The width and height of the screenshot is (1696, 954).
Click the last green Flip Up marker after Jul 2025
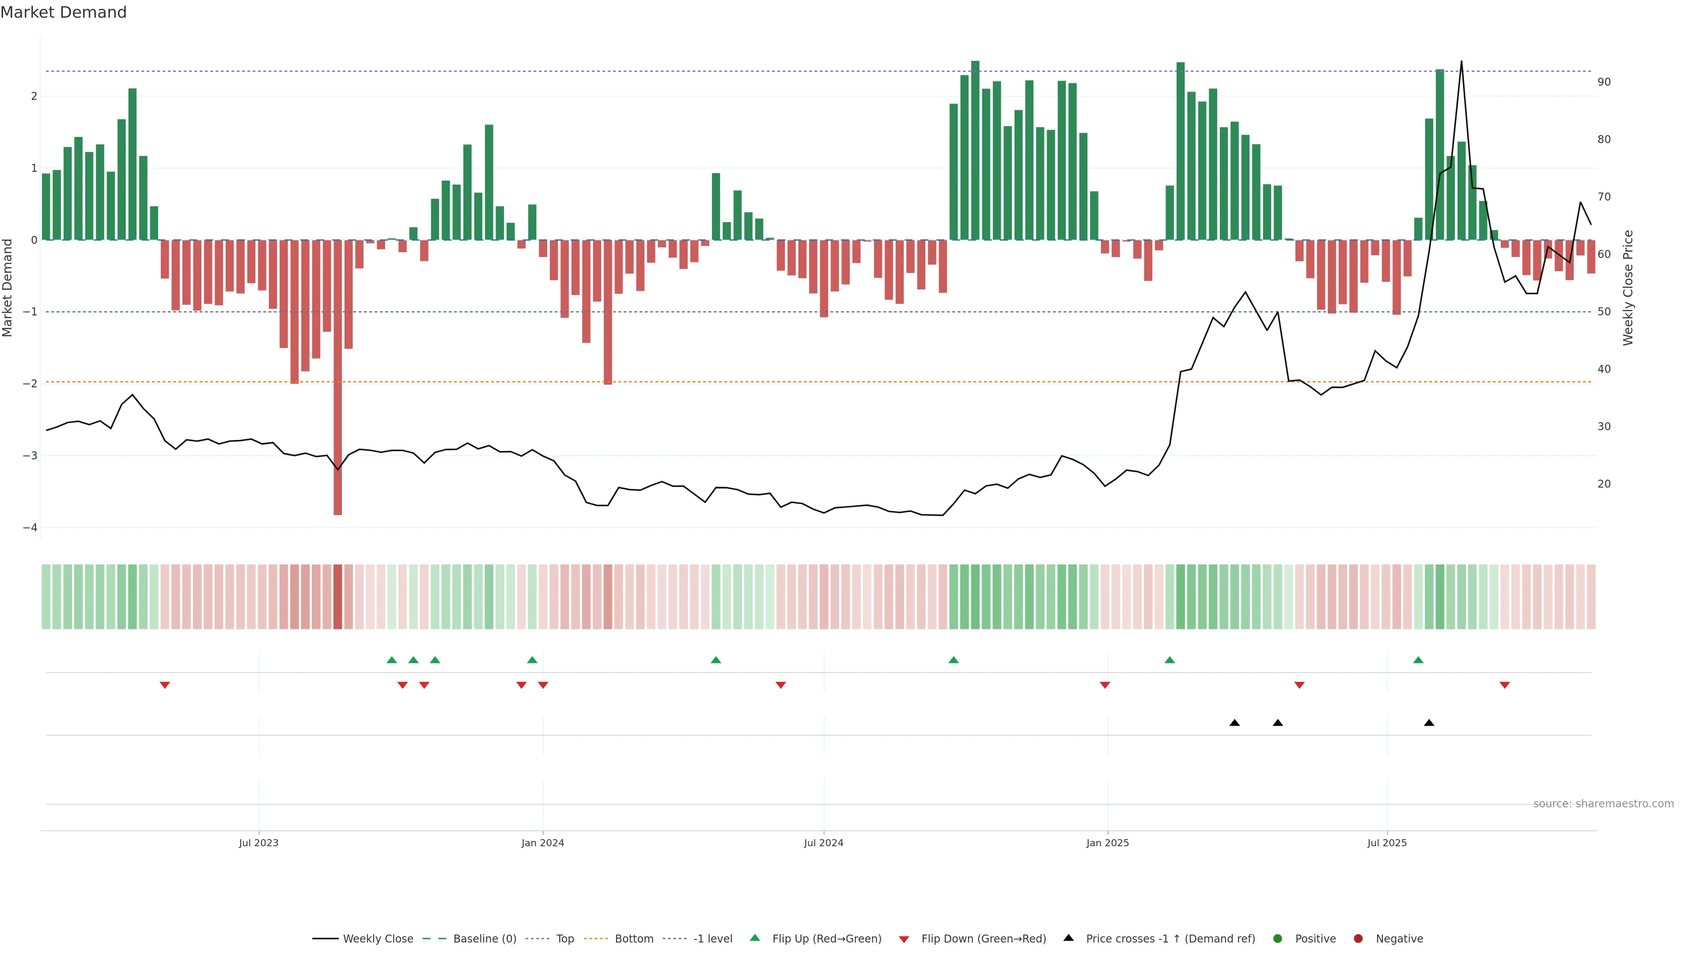[1418, 660]
